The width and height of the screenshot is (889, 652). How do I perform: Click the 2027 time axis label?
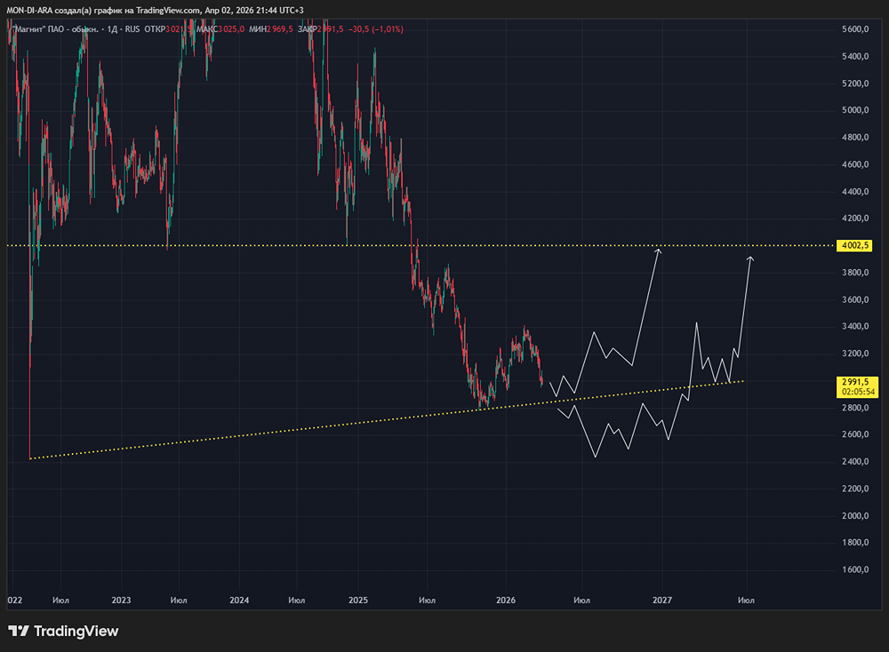(x=661, y=600)
